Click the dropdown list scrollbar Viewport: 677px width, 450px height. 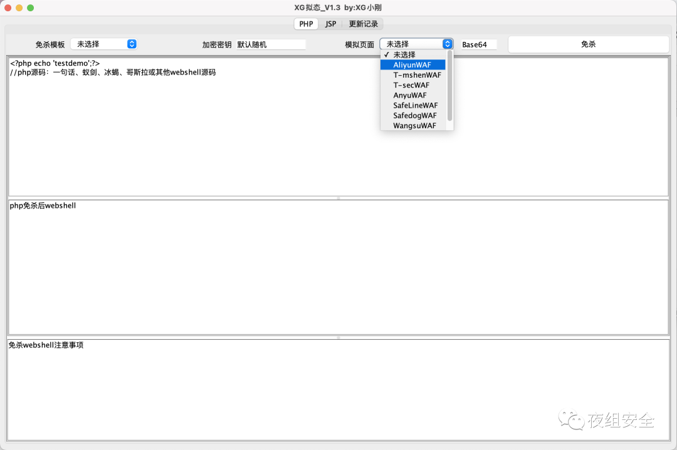[x=450, y=86]
